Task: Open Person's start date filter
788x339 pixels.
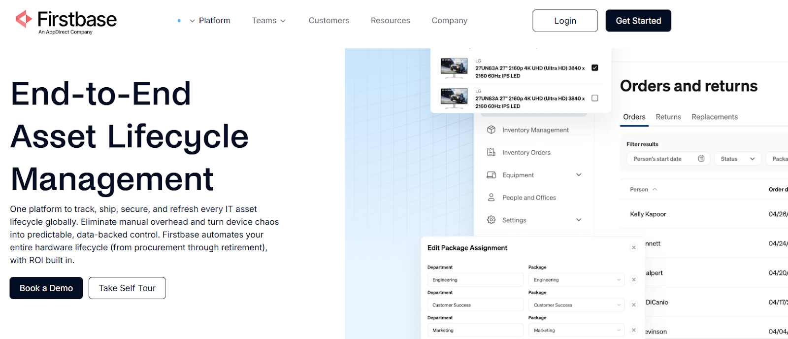Action: (668, 159)
